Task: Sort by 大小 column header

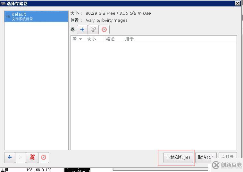Action: pos(94,39)
